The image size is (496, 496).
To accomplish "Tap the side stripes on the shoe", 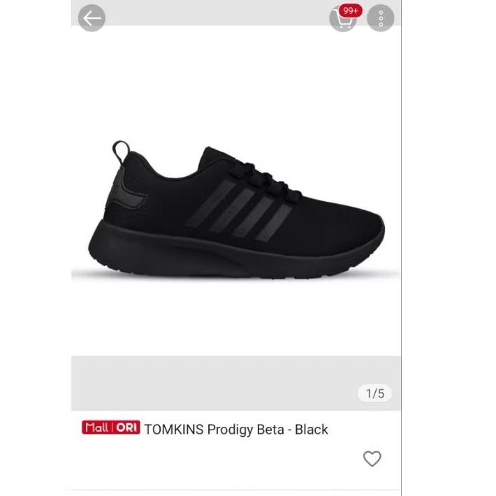I will (x=239, y=210).
